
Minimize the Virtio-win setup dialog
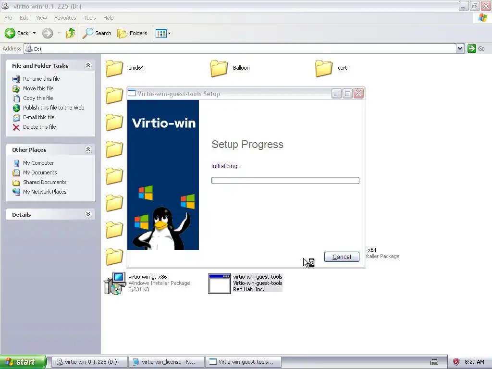point(336,94)
